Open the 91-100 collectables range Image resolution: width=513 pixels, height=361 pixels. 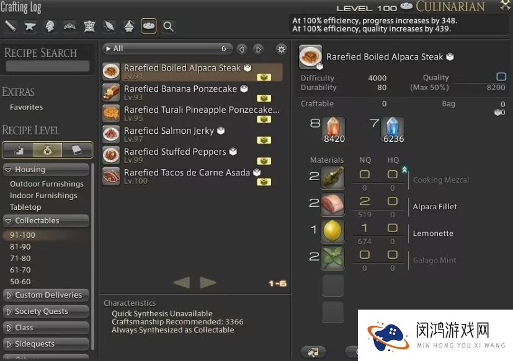(22, 235)
